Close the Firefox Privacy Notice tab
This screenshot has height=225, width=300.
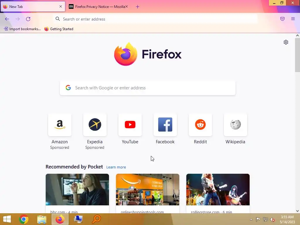(127, 6)
